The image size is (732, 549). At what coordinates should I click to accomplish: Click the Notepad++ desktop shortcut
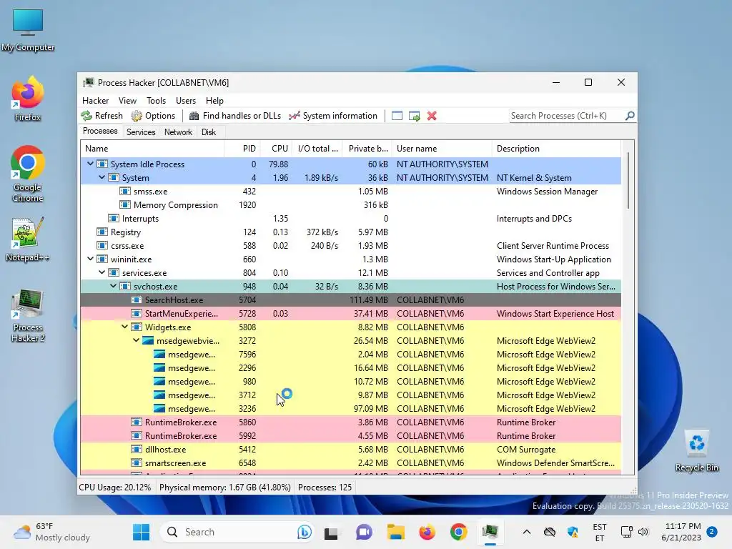point(28,240)
